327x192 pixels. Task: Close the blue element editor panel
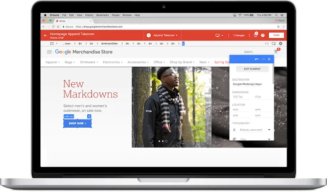269,59
